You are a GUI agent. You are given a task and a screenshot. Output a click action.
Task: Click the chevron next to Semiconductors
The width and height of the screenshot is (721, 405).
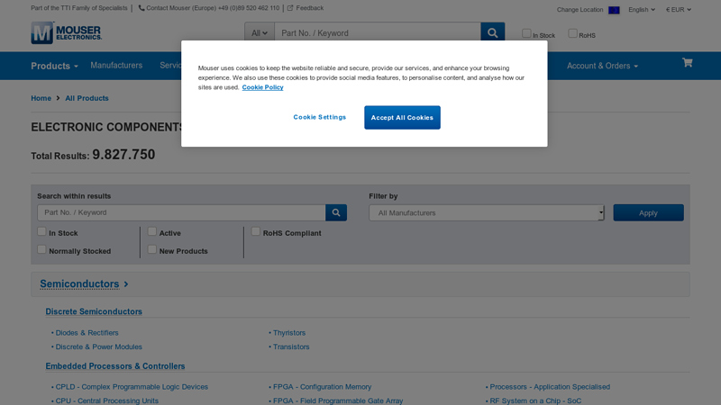pos(126,284)
